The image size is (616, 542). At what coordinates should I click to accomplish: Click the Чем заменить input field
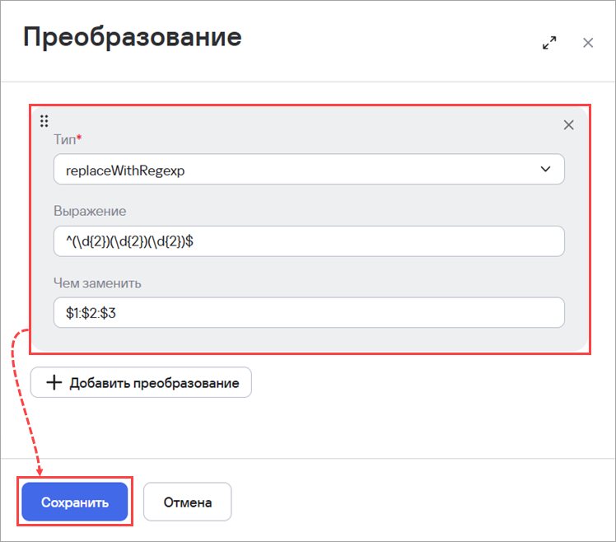[x=309, y=312]
